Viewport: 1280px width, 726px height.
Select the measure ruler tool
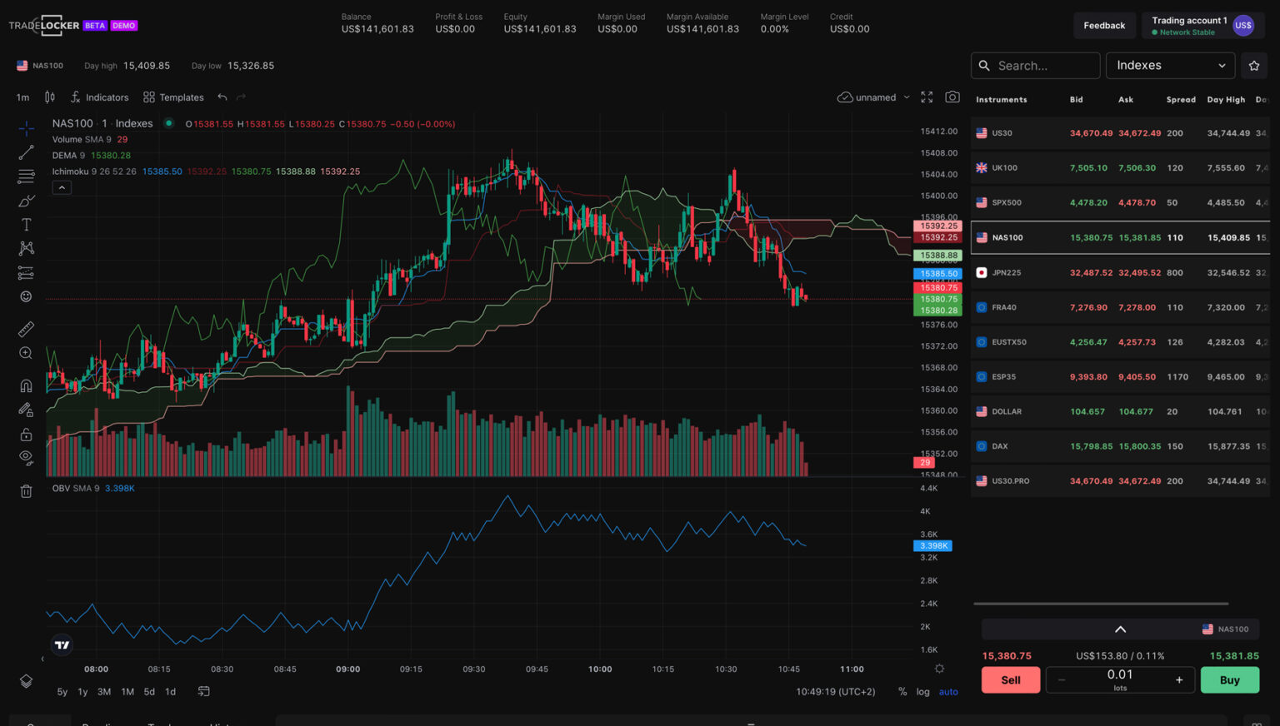(x=26, y=328)
